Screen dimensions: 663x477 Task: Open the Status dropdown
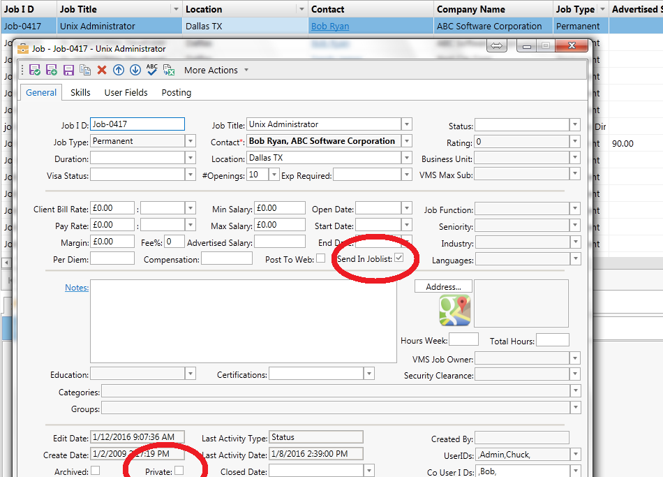574,125
